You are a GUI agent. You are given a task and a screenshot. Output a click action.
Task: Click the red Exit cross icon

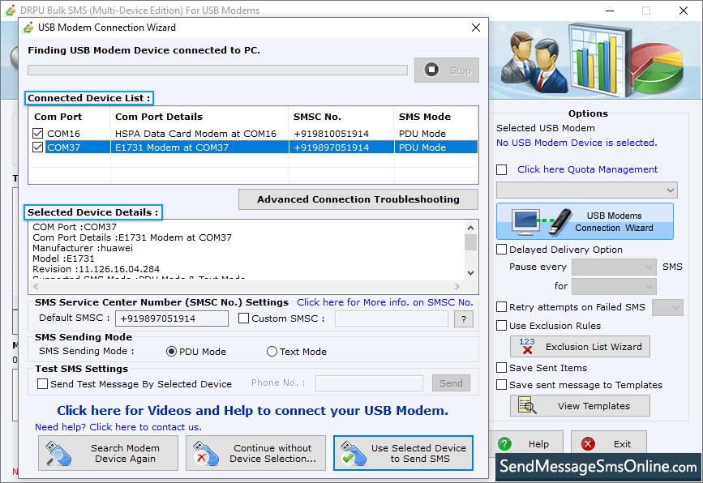click(x=588, y=444)
